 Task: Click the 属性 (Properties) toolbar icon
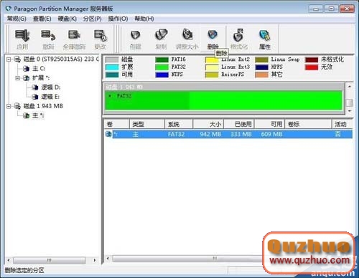(x=265, y=35)
